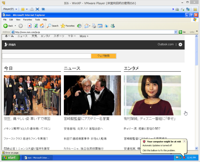Click the wheelchair airport photo thumbnail
The image size is (200, 162).
coord(32,95)
